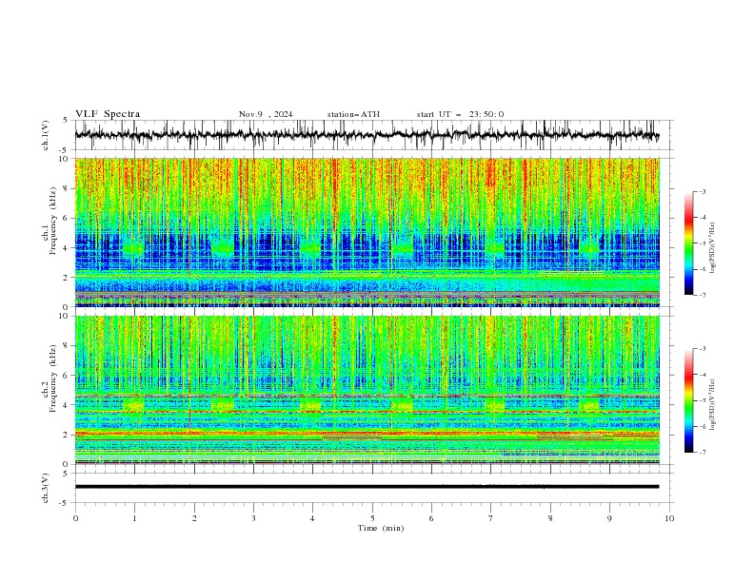Click the 'ch.2 Frequency (kHz)' axis label

[50, 378]
